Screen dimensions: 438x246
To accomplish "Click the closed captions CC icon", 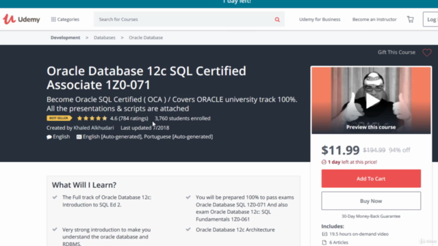I will pyautogui.click(x=79, y=137).
